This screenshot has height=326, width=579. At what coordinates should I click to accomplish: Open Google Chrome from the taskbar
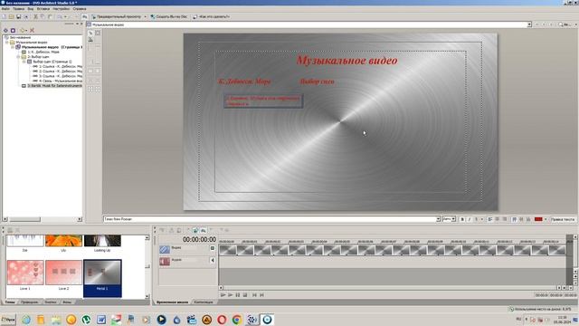coord(237,320)
